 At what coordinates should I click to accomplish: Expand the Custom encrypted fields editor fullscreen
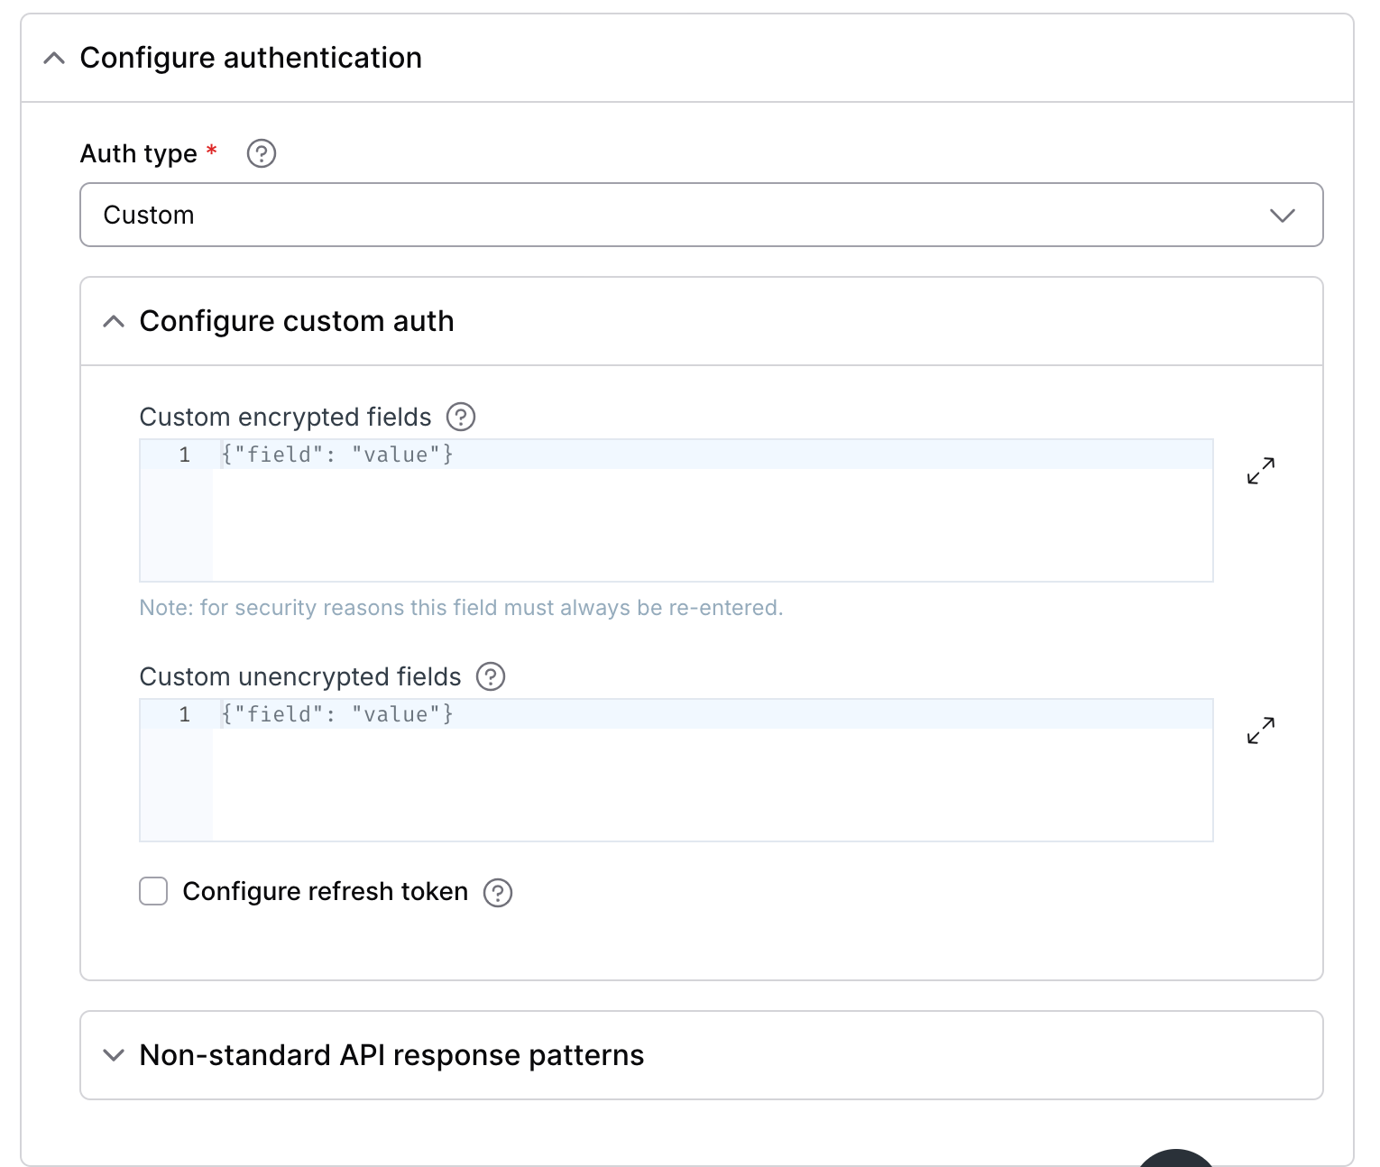click(x=1261, y=471)
